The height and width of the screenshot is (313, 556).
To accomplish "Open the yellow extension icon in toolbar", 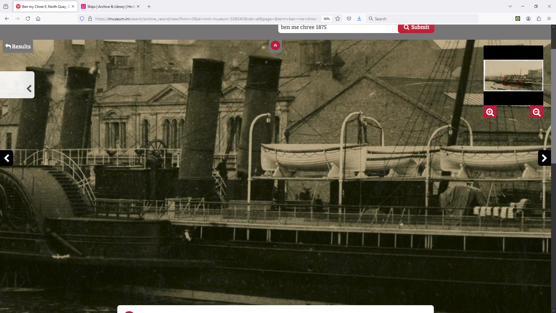I will [x=518, y=19].
